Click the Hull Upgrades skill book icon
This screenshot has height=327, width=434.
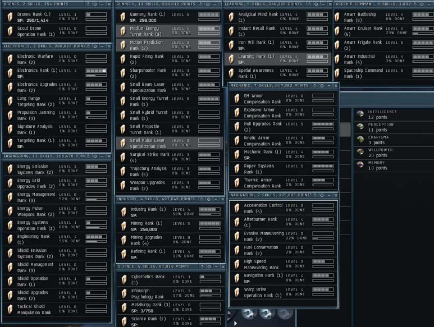click(x=236, y=126)
